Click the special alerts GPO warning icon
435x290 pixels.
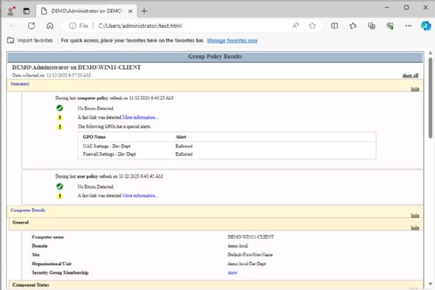[x=60, y=127]
